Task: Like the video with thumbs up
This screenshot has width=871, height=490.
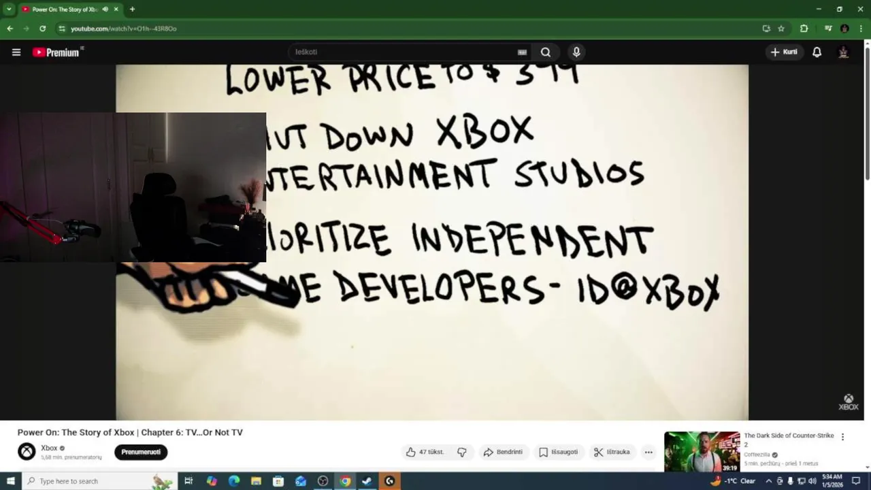Action: click(425, 452)
